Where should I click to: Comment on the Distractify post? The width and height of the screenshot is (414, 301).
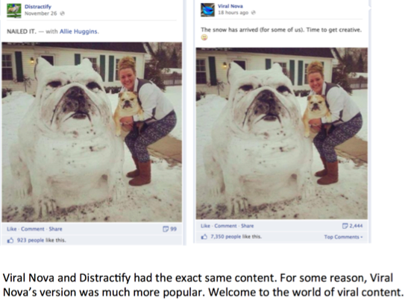point(33,229)
